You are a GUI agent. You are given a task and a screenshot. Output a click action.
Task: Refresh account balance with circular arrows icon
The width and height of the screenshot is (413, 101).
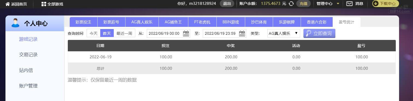pyautogui.click(x=291, y=4)
